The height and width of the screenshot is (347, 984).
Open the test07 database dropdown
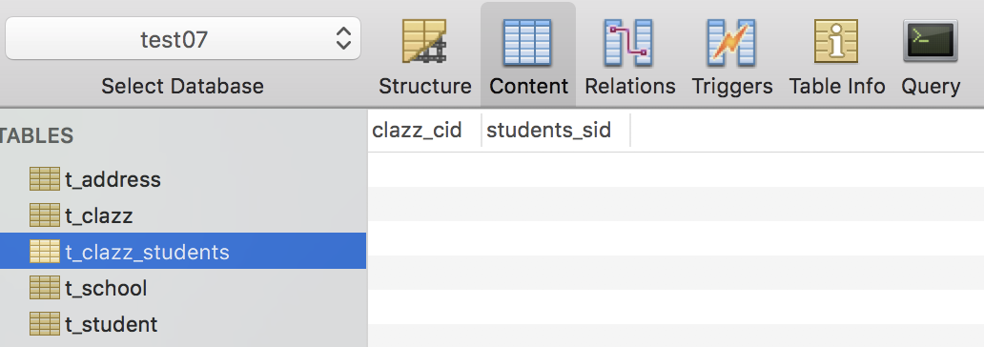[x=183, y=39]
